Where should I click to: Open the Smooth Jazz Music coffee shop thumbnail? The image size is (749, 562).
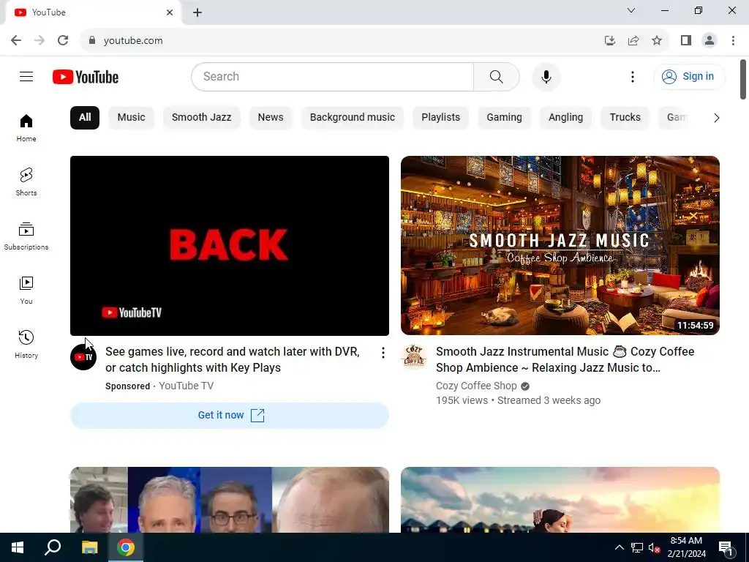[x=560, y=246]
